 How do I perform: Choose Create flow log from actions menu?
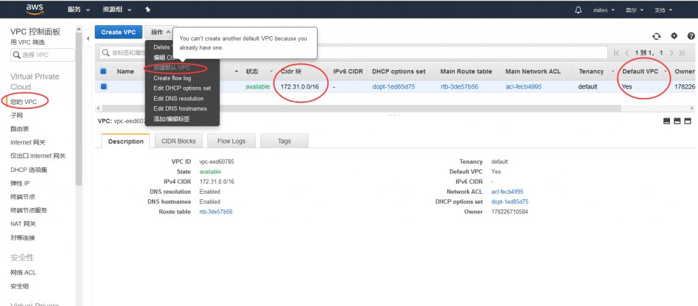172,78
